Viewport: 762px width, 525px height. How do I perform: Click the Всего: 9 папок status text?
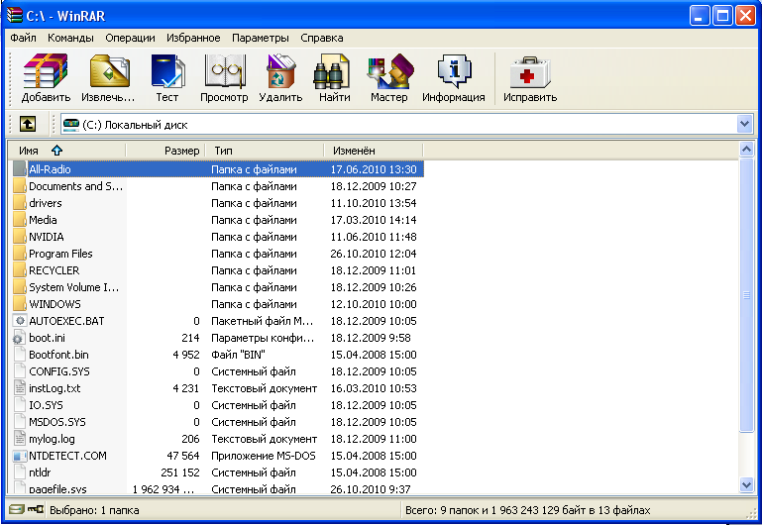[528, 510]
